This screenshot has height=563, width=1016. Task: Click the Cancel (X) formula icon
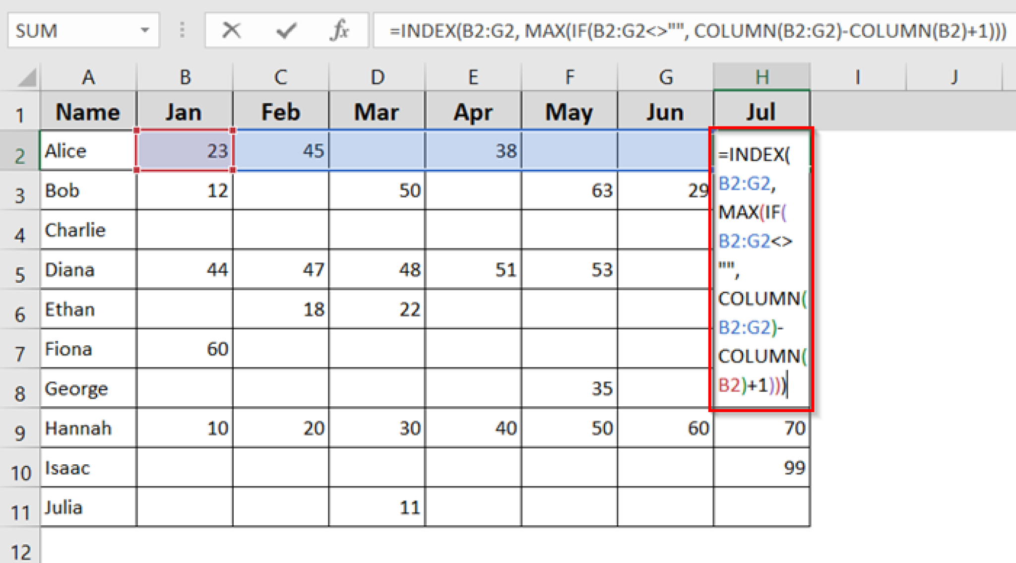point(231,31)
